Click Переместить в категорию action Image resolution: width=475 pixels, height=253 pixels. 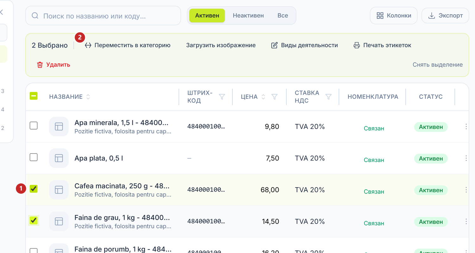(x=128, y=45)
